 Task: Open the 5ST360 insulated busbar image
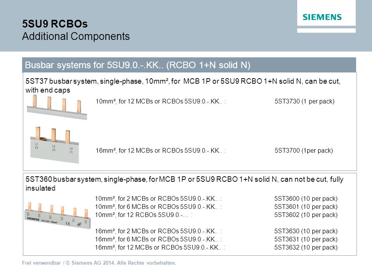point(57,215)
